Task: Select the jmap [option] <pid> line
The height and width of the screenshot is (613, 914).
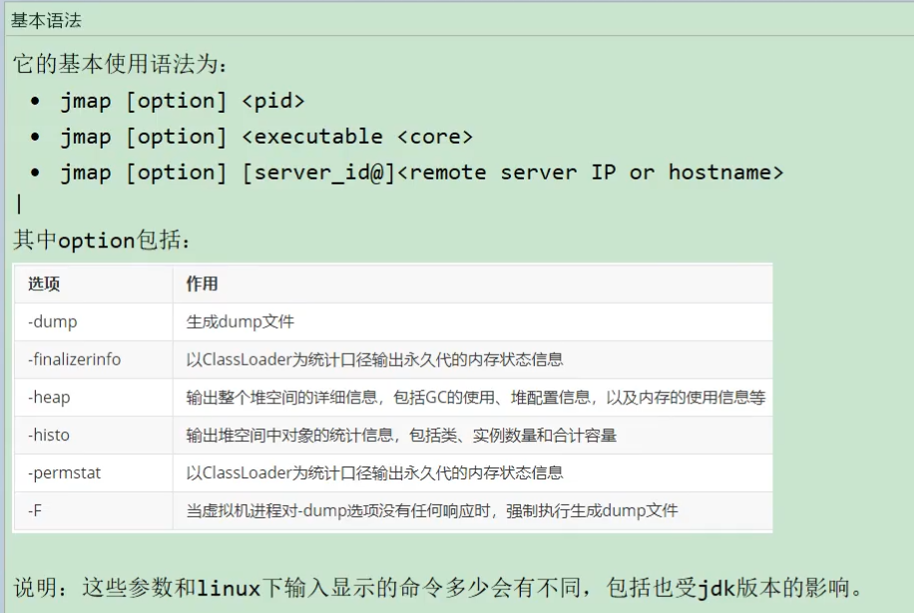Action: click(x=183, y=101)
